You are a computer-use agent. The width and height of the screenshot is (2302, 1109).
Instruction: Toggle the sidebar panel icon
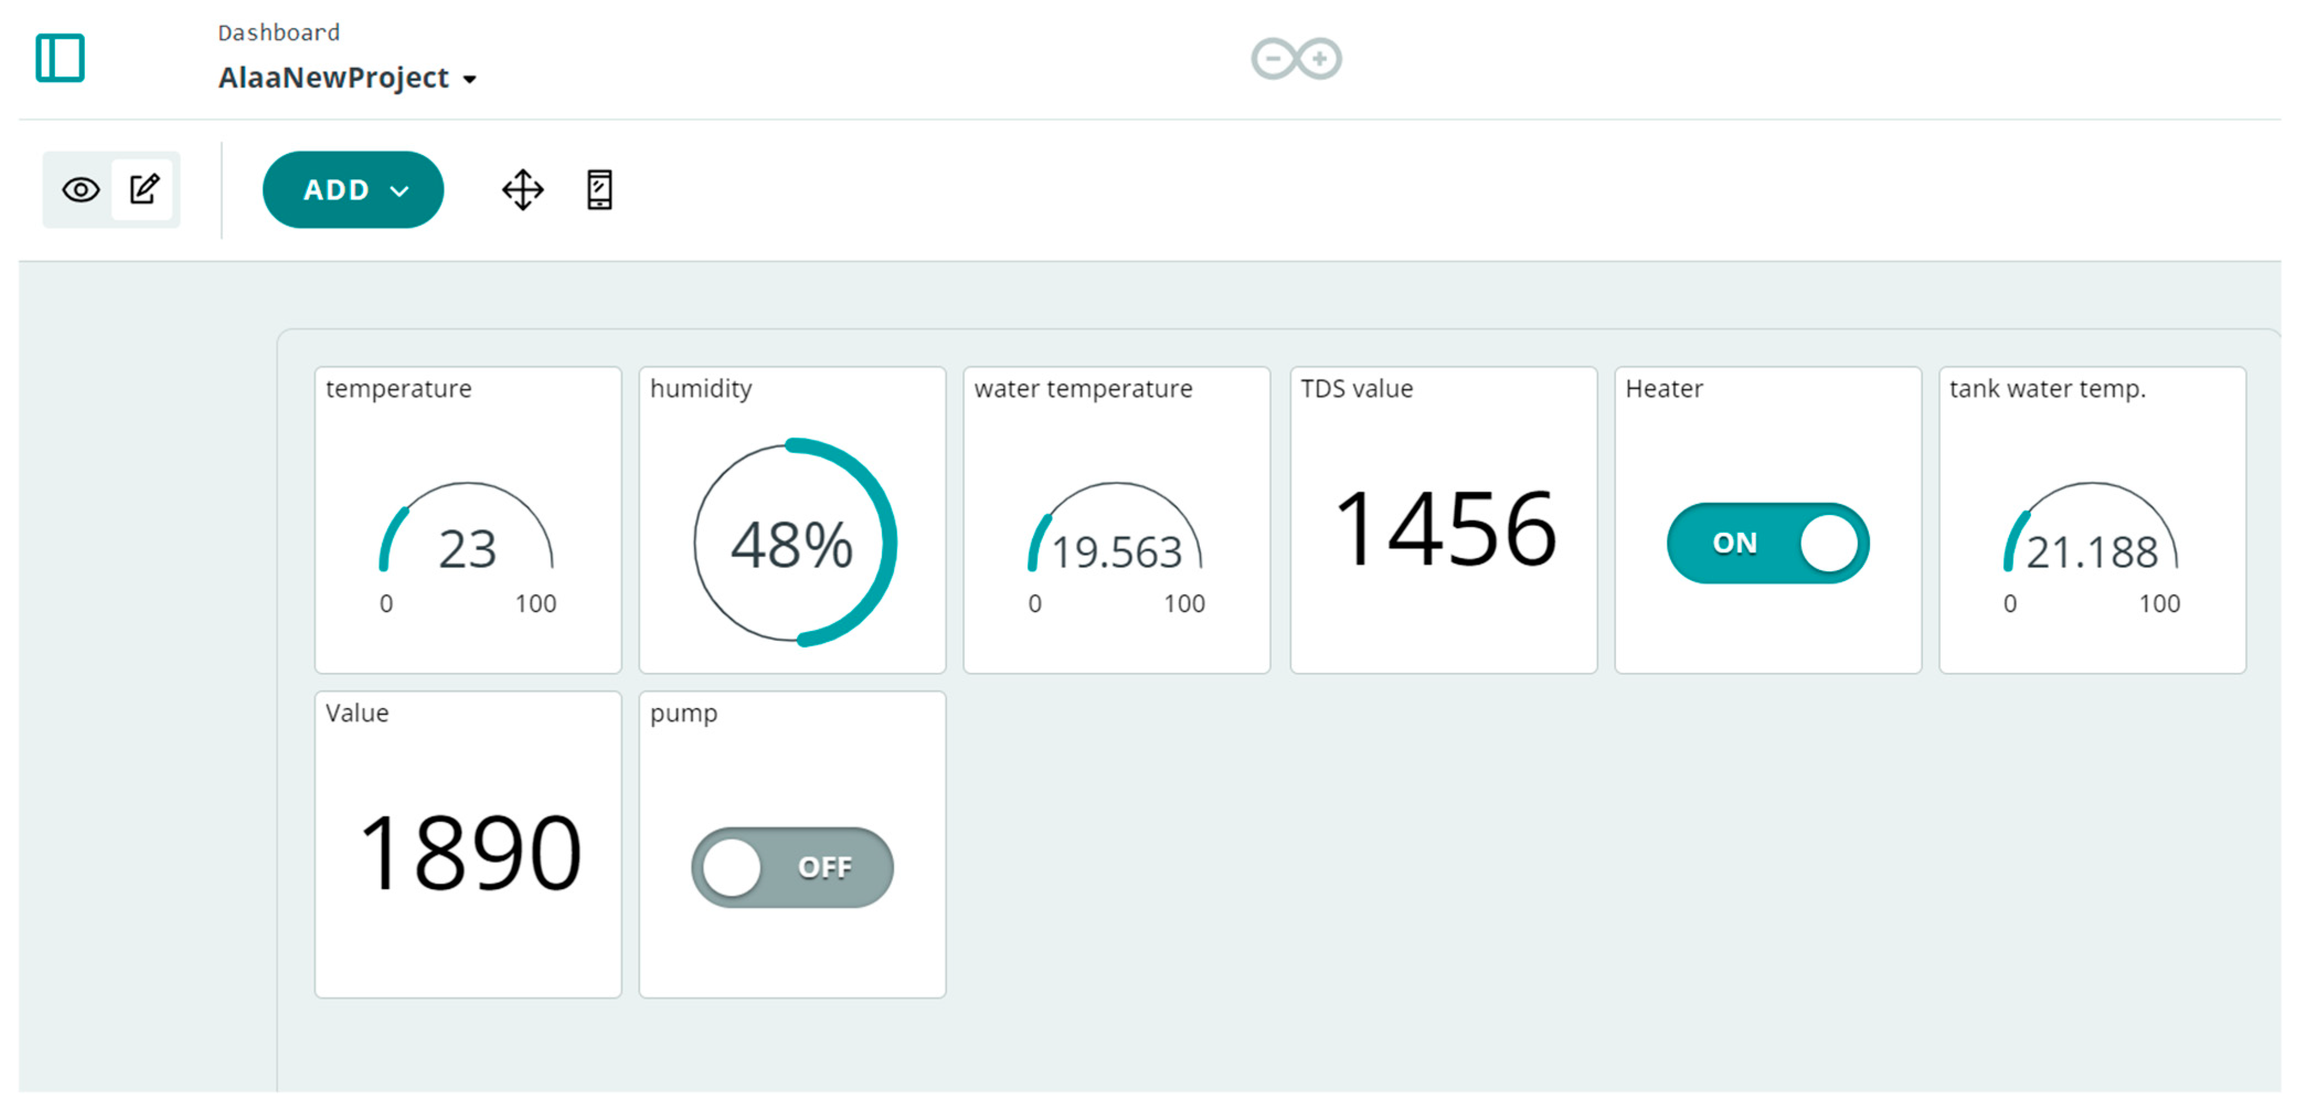[x=60, y=58]
